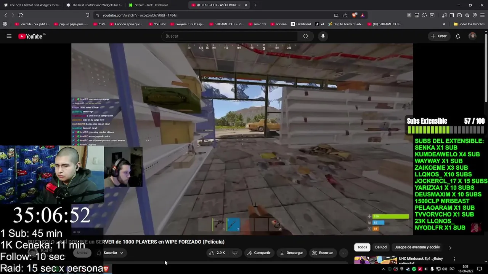
Task: Select the Todos filter chip
Action: coord(362,247)
